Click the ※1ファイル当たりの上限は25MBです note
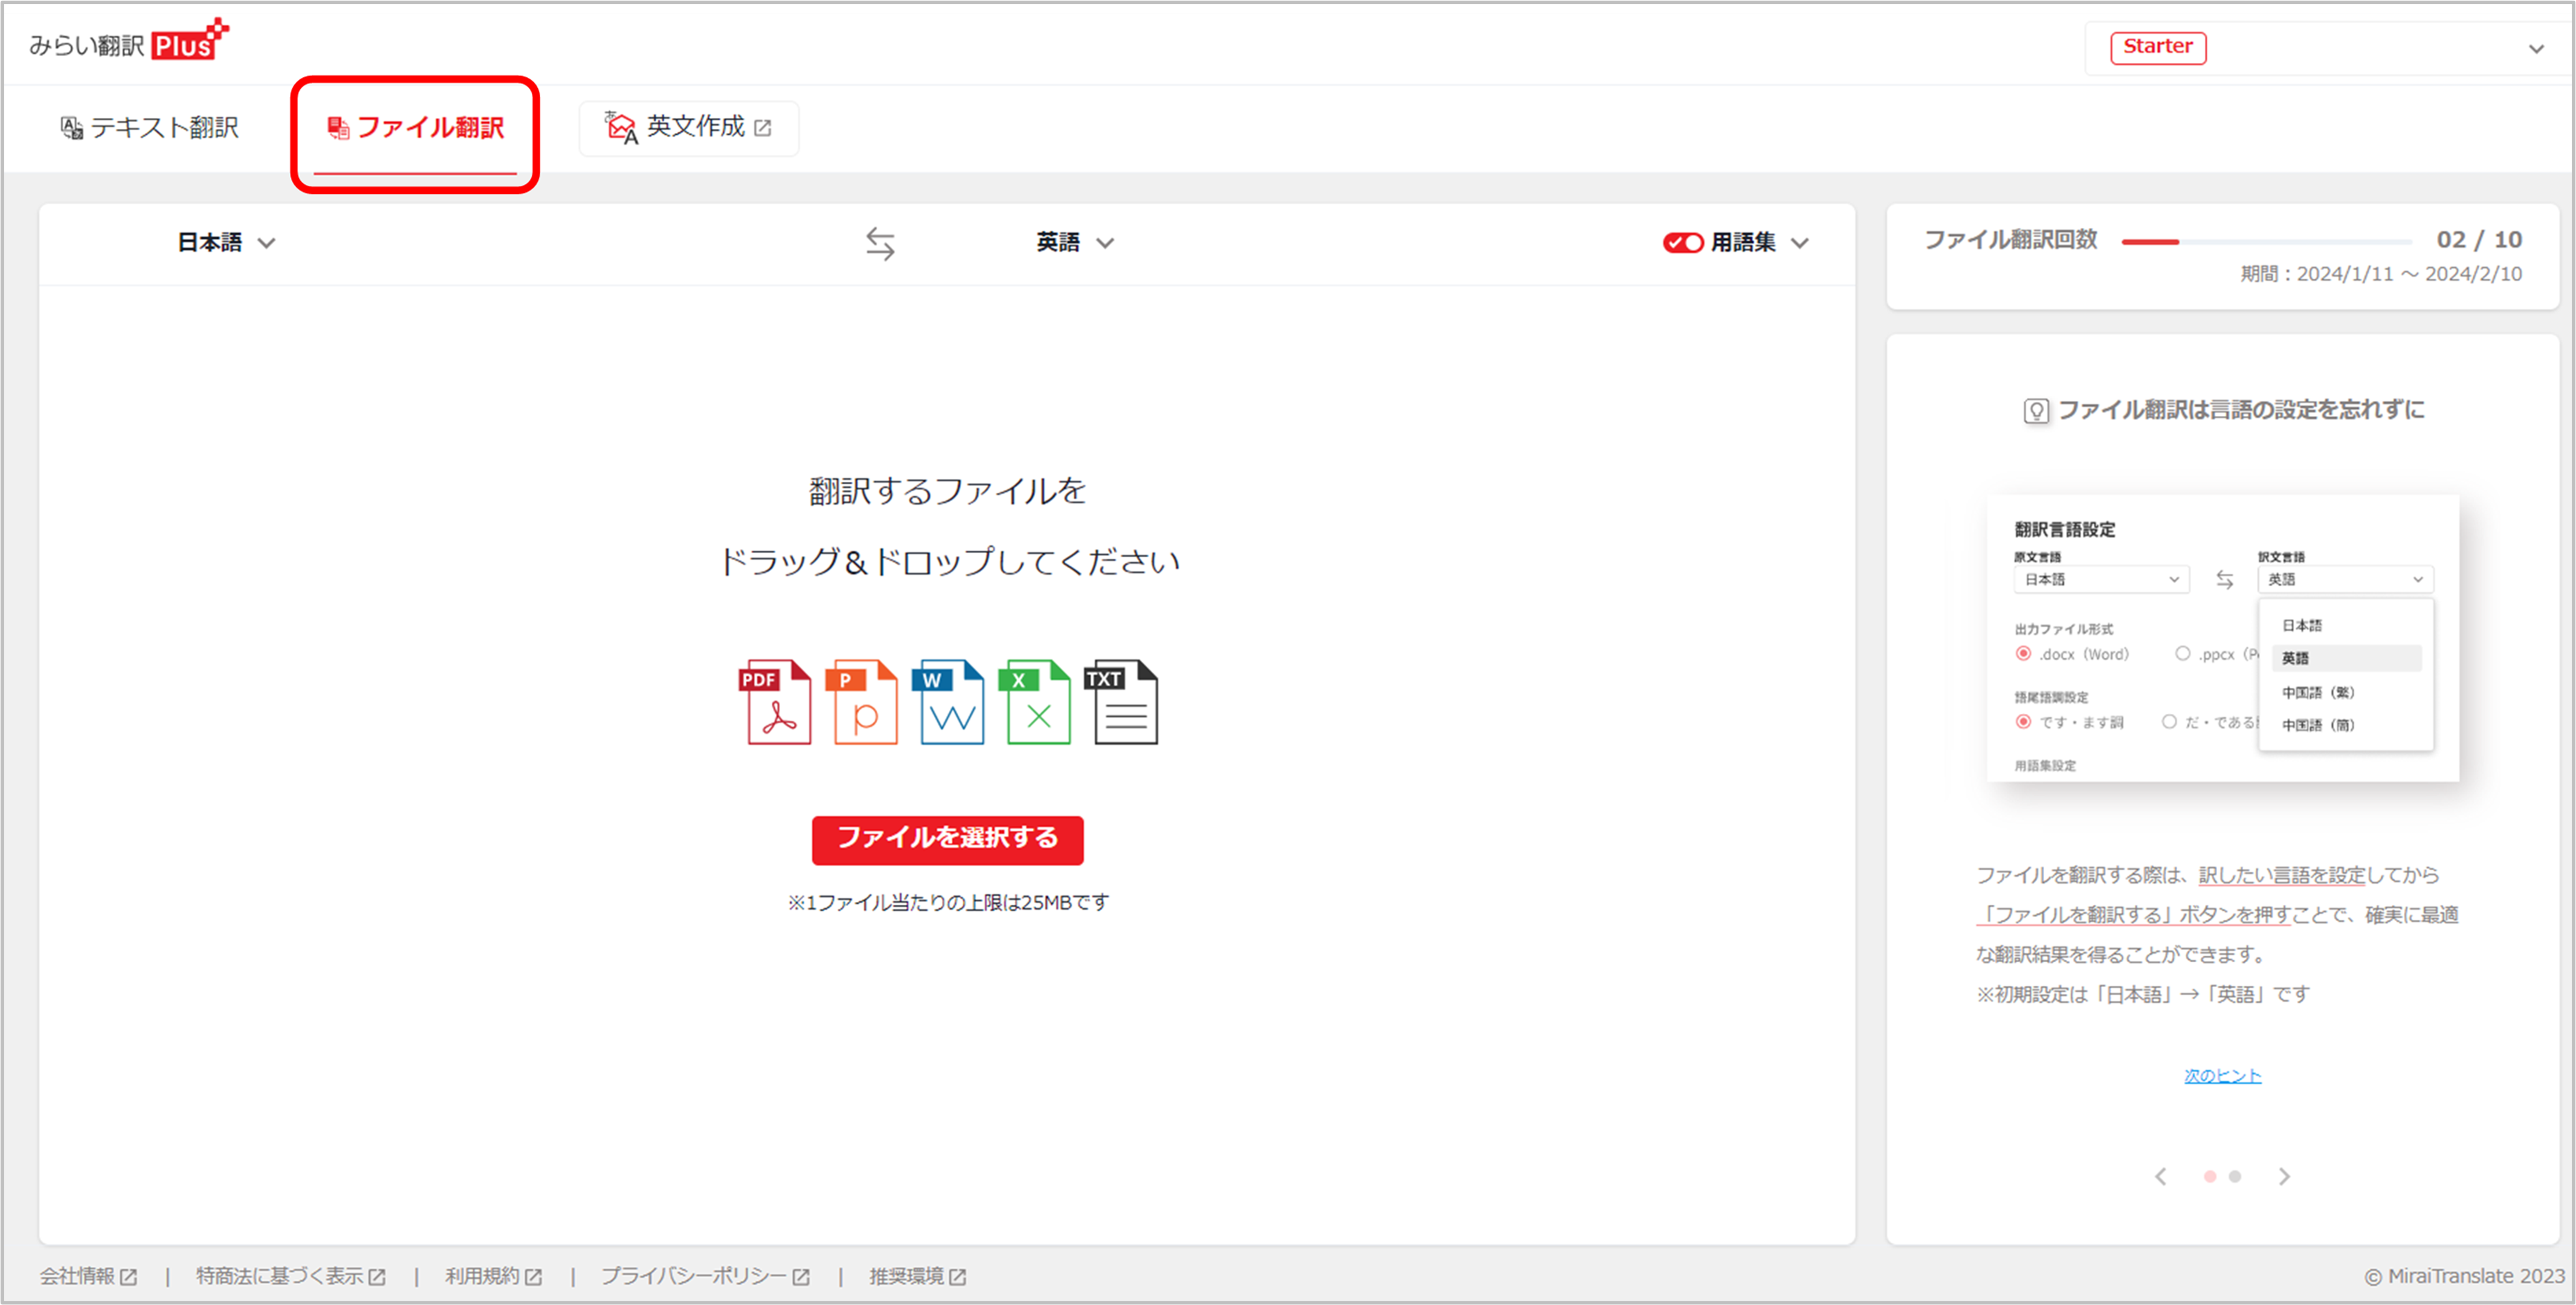This screenshot has height=1305, width=2576. tap(948, 902)
